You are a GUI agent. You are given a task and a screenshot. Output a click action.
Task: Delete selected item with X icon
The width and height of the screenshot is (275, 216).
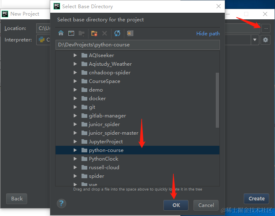pos(105,33)
